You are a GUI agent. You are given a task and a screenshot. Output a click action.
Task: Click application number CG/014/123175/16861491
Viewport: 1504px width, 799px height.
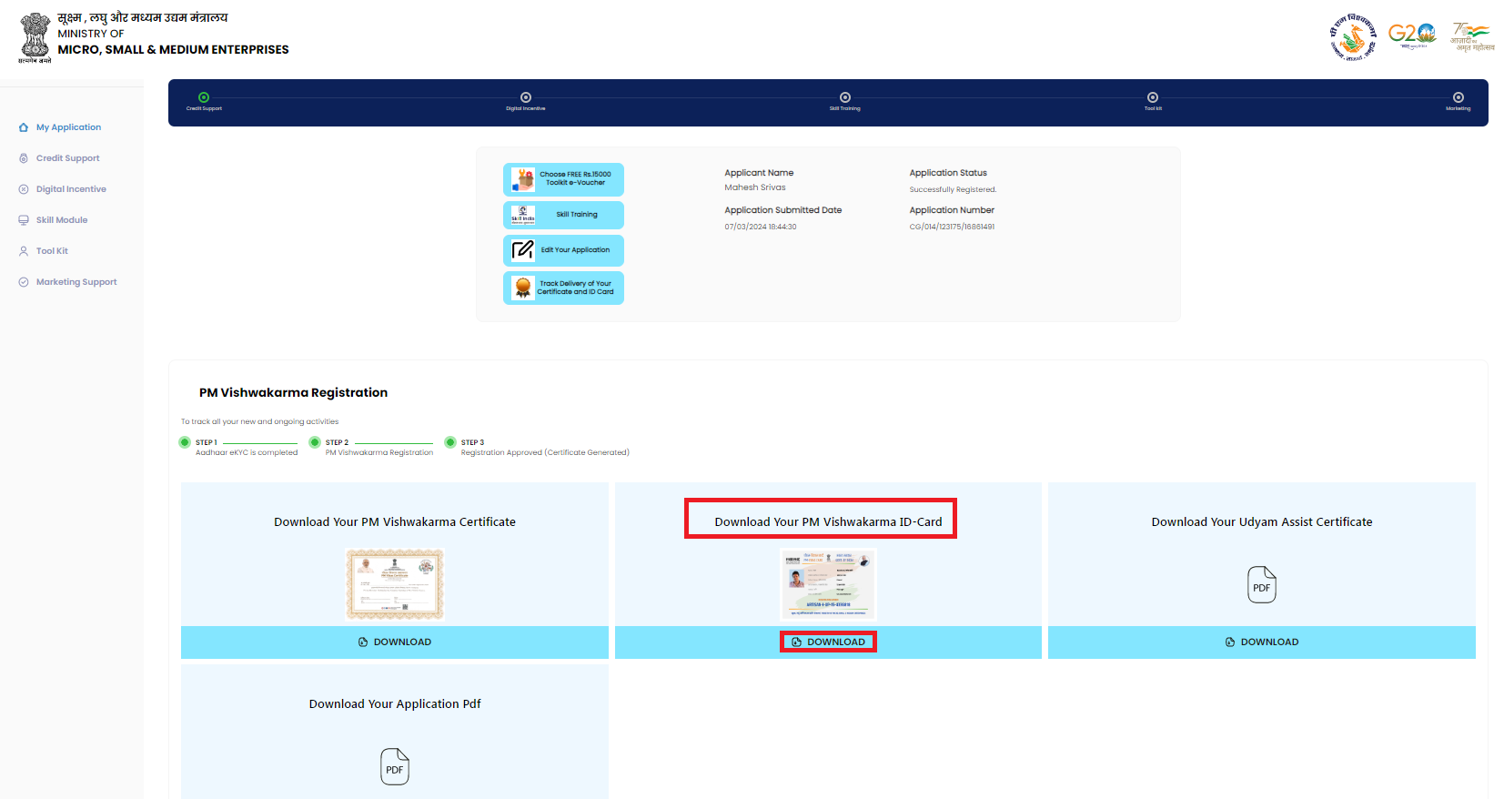952,227
